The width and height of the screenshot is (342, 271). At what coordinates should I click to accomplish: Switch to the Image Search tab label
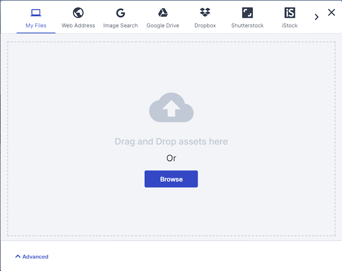click(120, 26)
